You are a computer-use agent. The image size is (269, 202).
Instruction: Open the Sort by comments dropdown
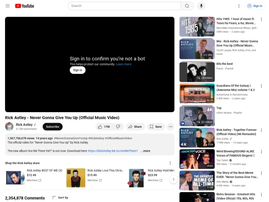coord(60,198)
